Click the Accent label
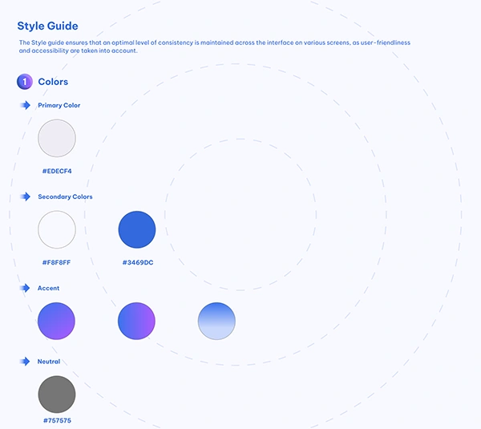This screenshot has width=481, height=429. click(49, 288)
